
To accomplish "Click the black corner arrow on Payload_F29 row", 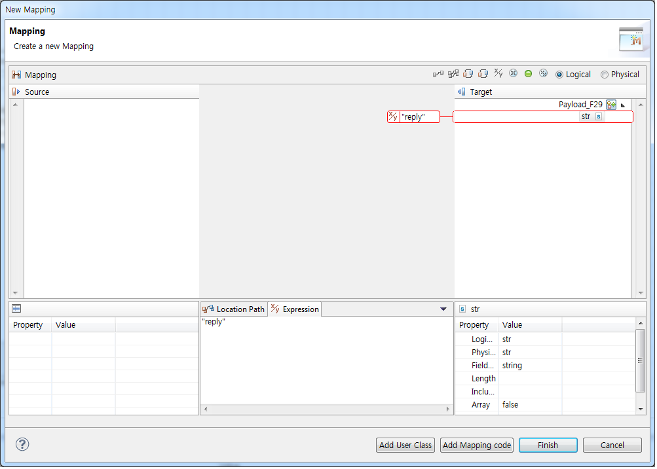I will tap(622, 105).
